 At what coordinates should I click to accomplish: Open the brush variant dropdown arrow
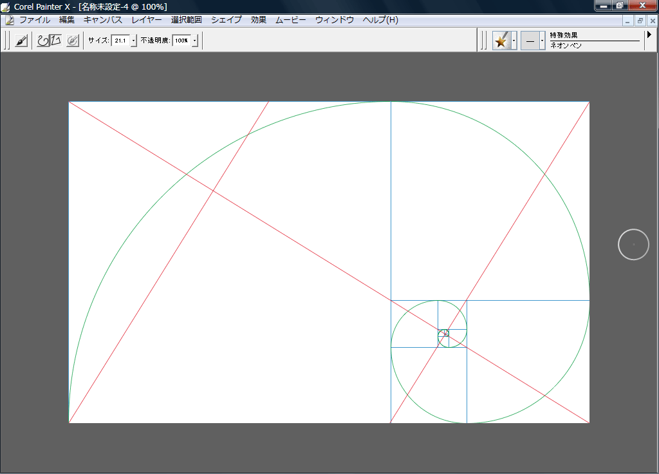click(542, 41)
